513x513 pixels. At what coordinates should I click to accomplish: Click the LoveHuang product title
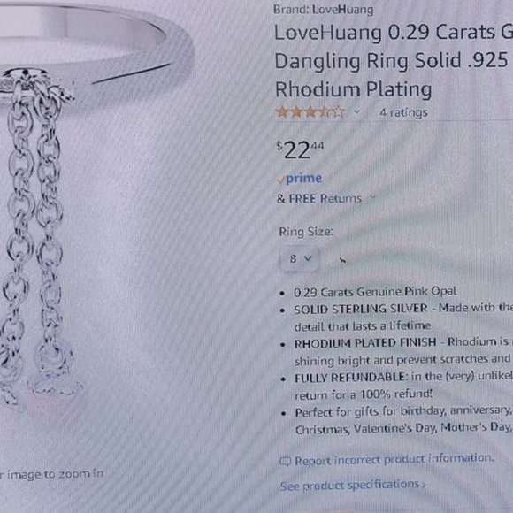(393, 61)
